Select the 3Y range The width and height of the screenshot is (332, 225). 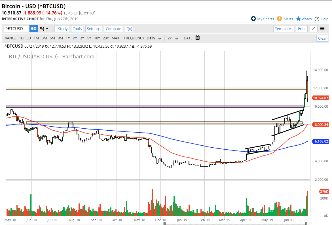82,38
